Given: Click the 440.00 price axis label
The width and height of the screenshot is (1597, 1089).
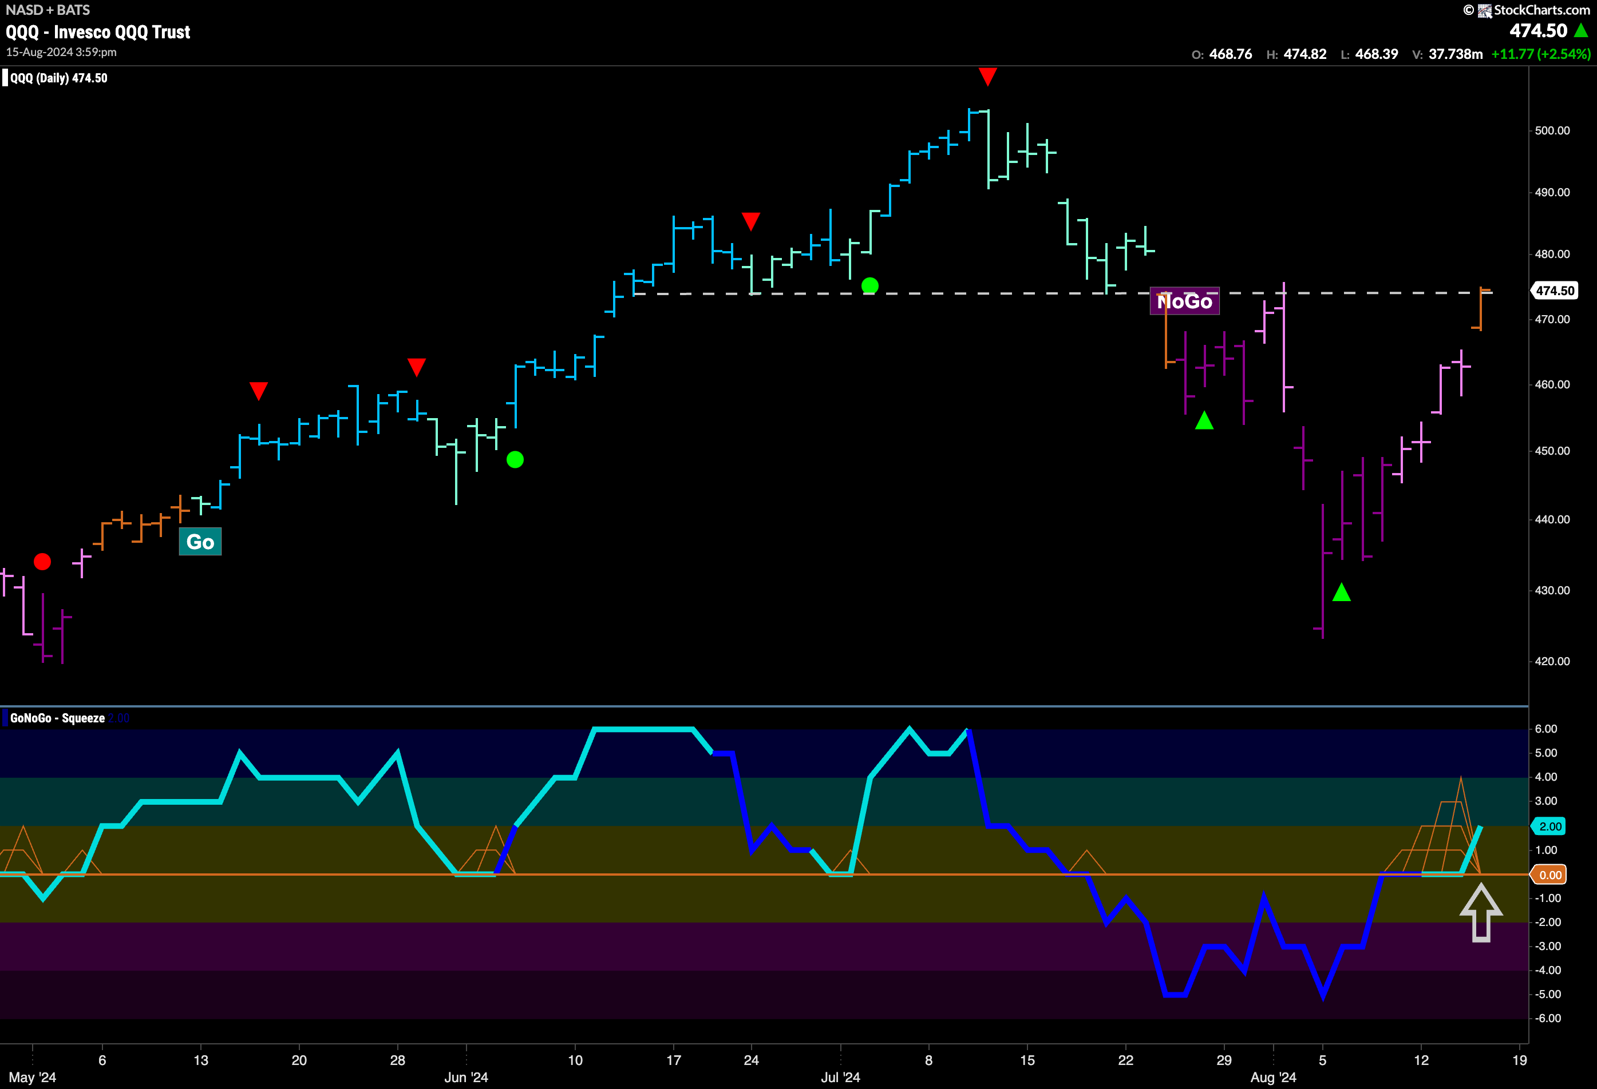Looking at the screenshot, I should coord(1552,520).
